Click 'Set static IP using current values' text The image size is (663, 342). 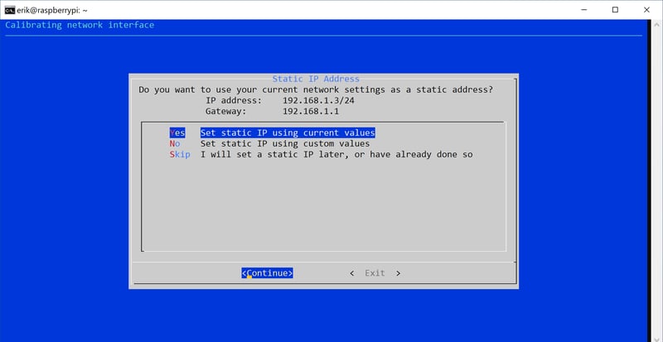point(288,132)
